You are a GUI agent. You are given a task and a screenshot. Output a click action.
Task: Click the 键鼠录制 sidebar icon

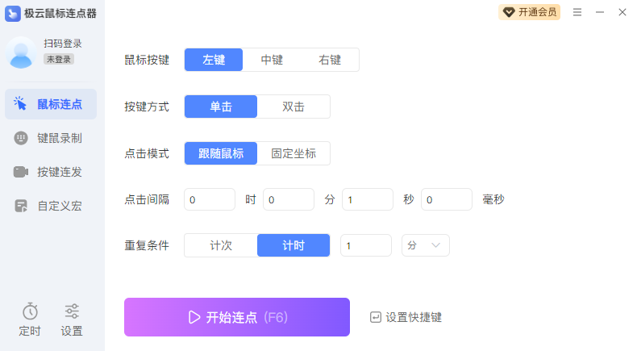pyautogui.click(x=21, y=138)
